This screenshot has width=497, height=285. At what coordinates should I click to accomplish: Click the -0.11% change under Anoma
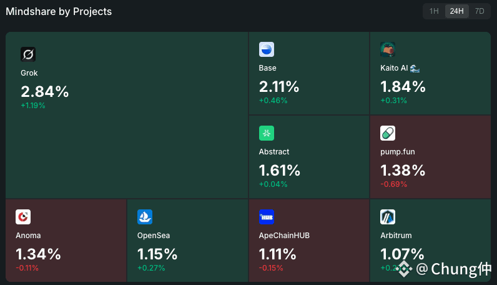[27, 268]
